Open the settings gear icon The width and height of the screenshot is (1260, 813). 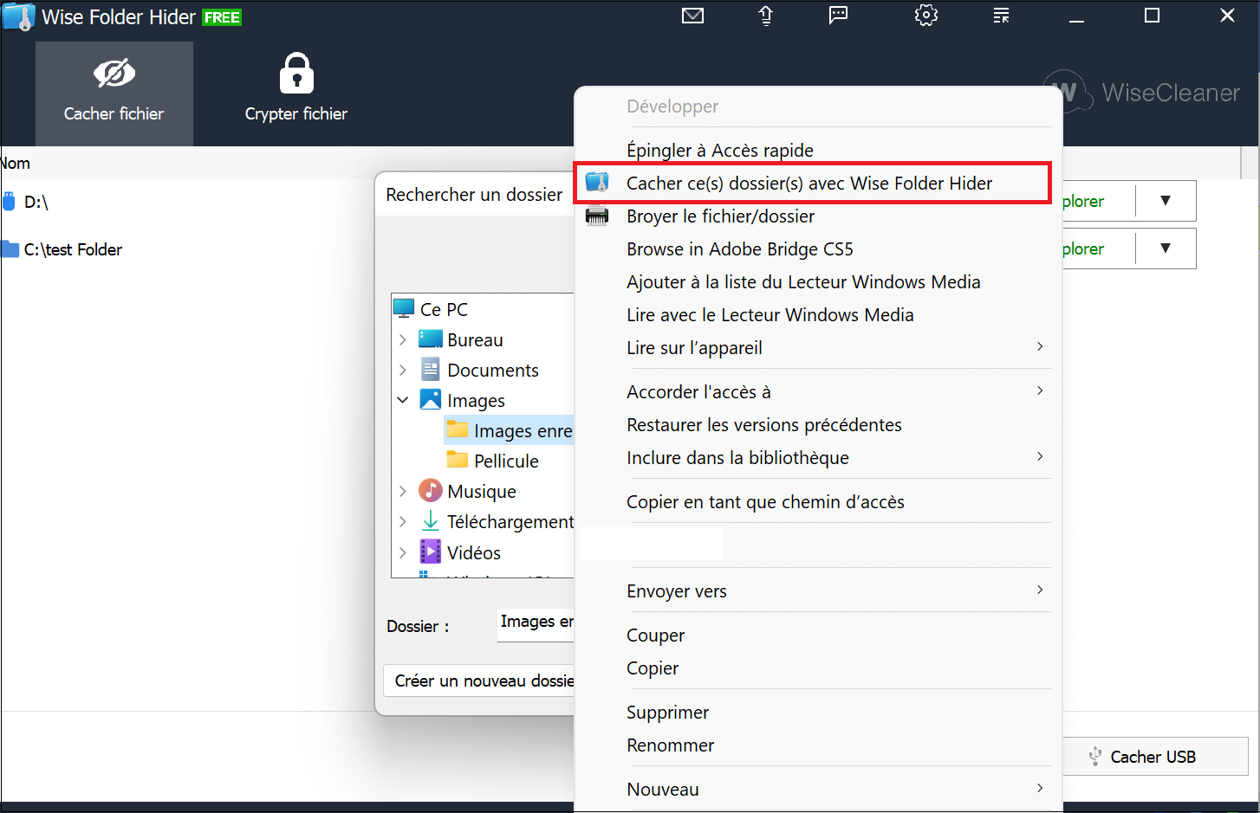click(x=926, y=15)
